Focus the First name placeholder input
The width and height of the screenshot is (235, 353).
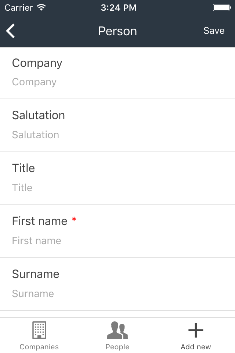click(117, 240)
